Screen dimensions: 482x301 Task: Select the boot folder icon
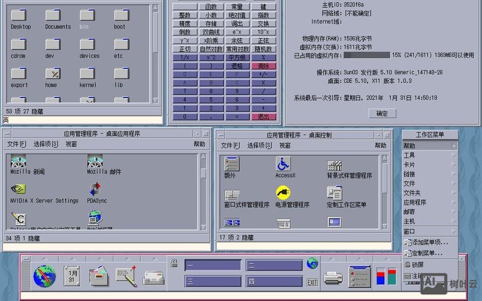[122, 16]
